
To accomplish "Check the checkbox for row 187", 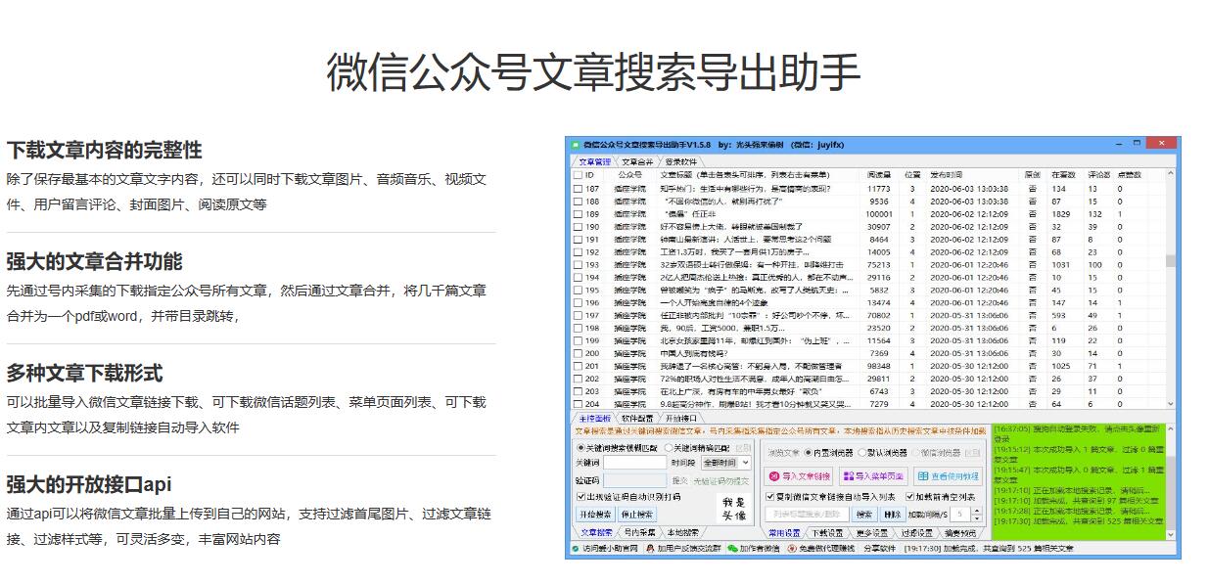I will pyautogui.click(x=578, y=189).
